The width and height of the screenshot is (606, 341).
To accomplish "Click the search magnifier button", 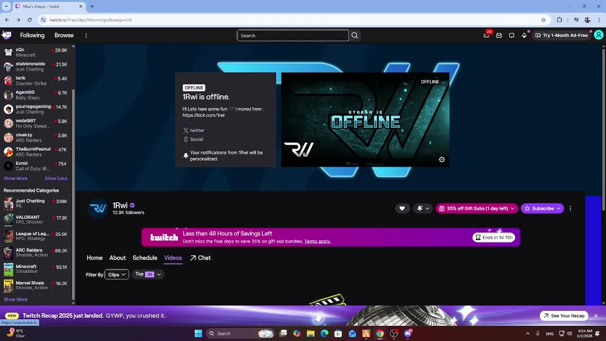I will click(x=355, y=36).
